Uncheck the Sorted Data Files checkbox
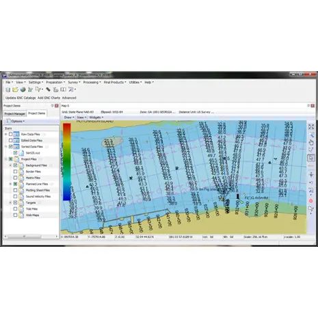Viewport: 318px width, 318px height. click(10, 146)
